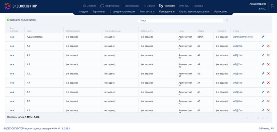Image resolution: width=277 pixels, height=132 pixels.
Task: Edit user A 0 with pencil icon
Action: point(263,46)
